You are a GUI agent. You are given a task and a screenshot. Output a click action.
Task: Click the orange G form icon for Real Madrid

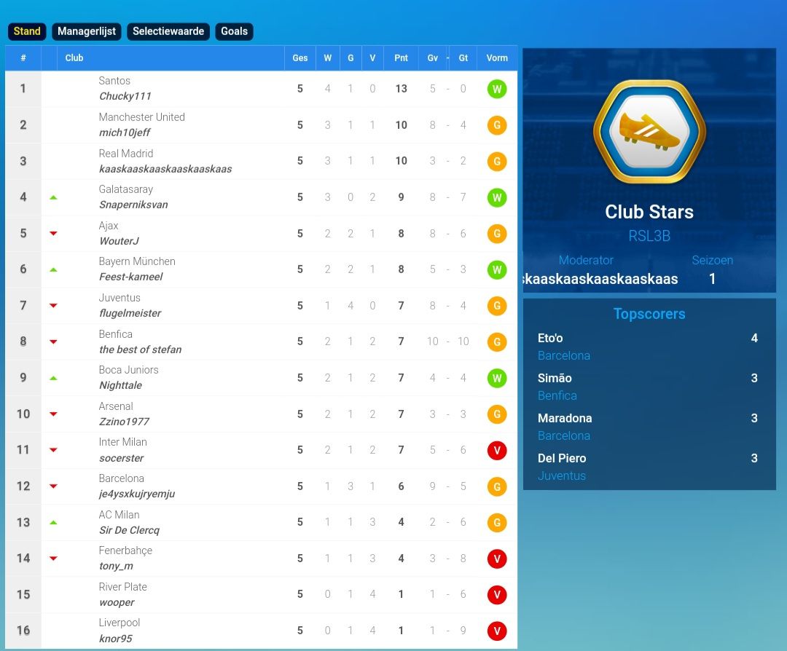[x=497, y=162]
